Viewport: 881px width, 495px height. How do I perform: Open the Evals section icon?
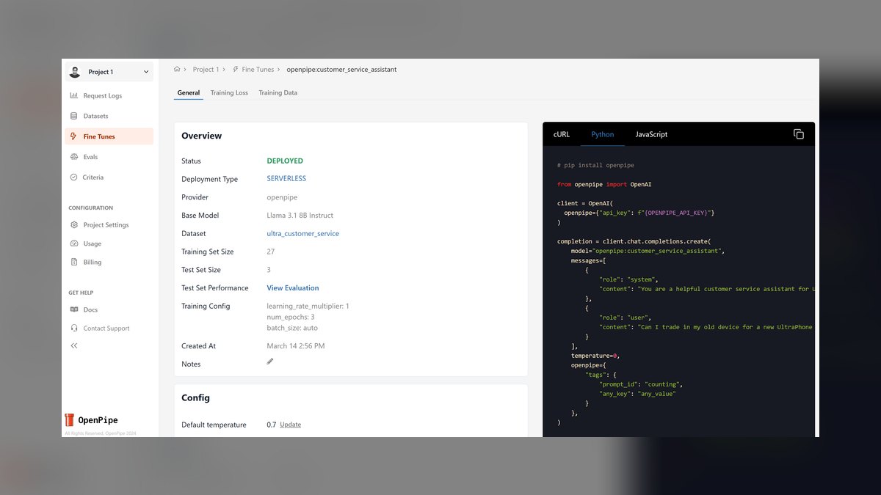point(73,157)
